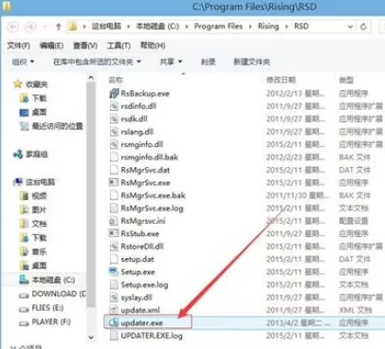Click the Setup.exe file icon
The image size is (385, 349).
[x=114, y=272]
